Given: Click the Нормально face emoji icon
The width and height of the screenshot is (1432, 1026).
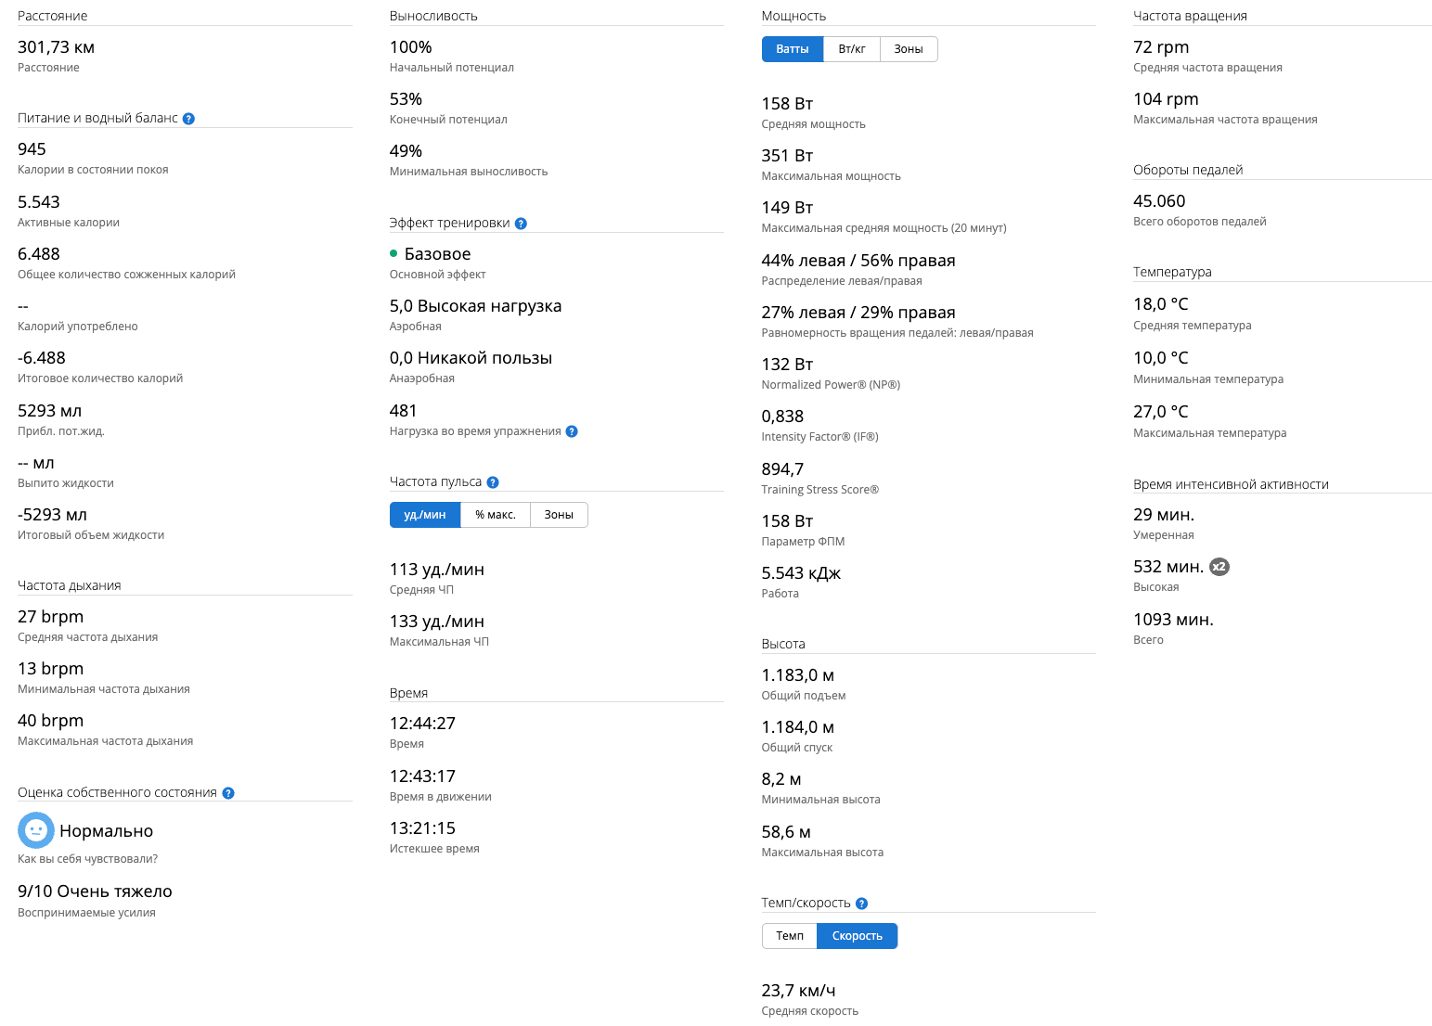Looking at the screenshot, I should 36,830.
